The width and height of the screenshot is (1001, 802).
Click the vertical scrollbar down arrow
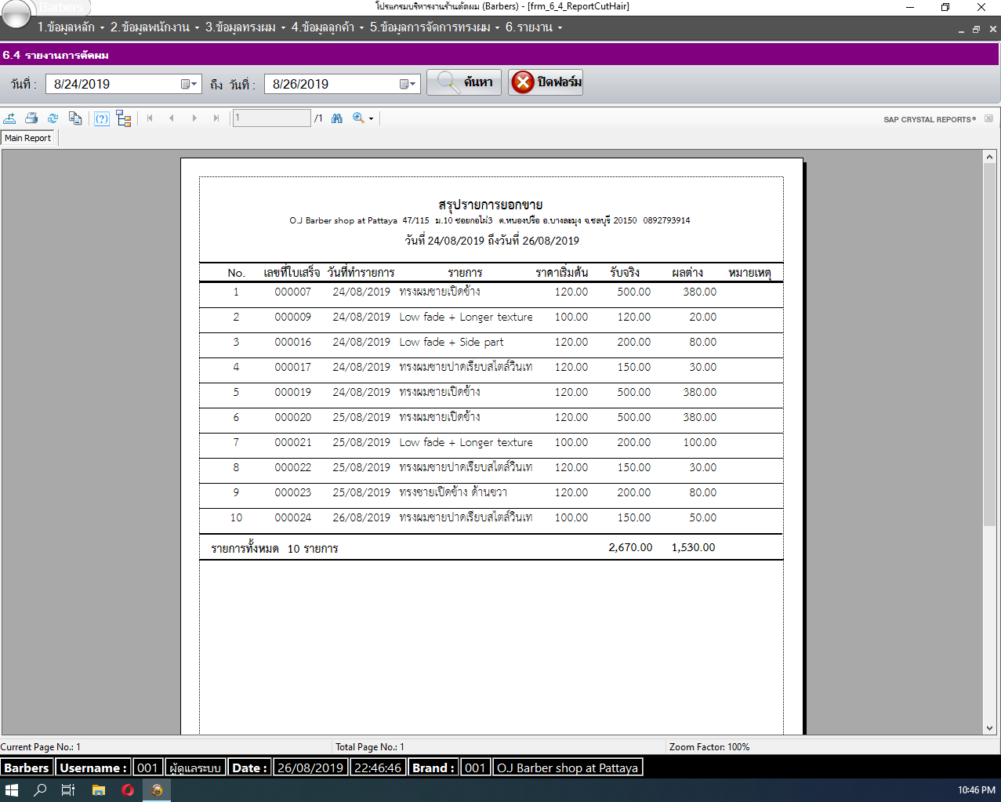pos(989,728)
